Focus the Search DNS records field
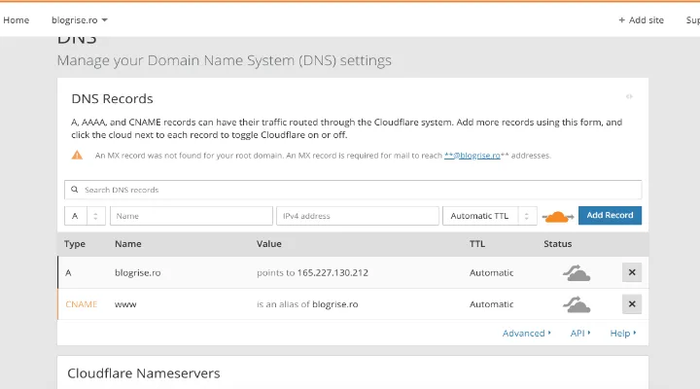The height and width of the screenshot is (389, 700). [x=353, y=190]
